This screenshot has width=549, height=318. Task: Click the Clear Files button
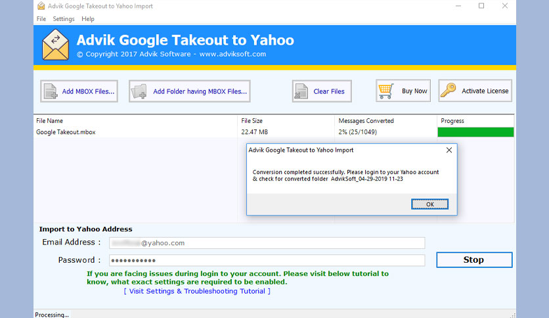point(322,91)
